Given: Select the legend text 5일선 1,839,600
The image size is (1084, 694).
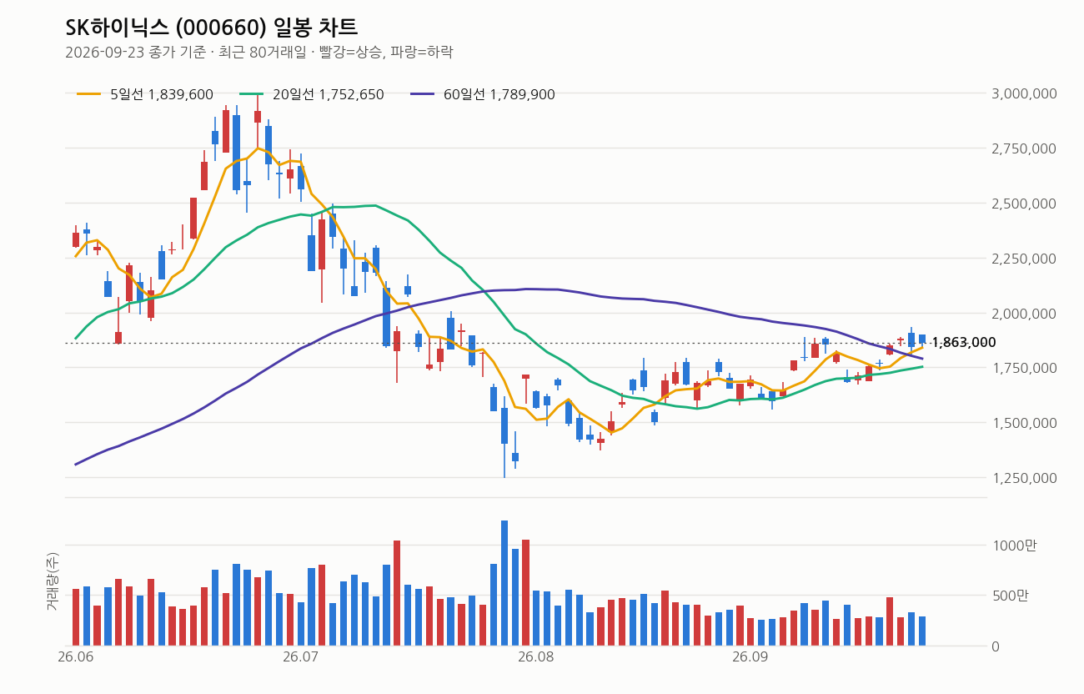Looking at the screenshot, I should [162, 94].
